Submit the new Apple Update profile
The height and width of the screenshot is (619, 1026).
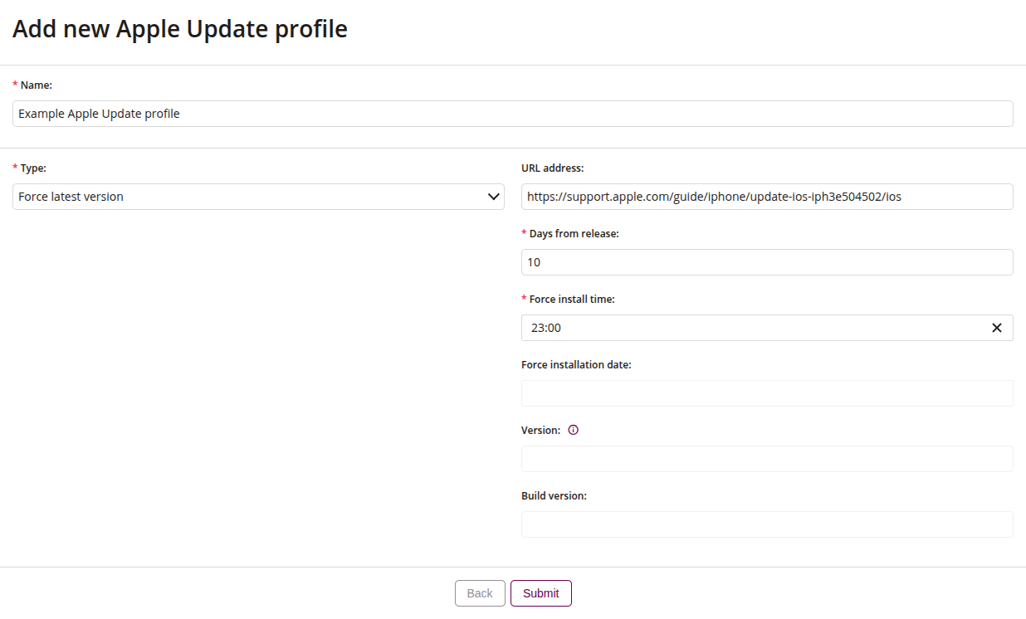coord(540,592)
